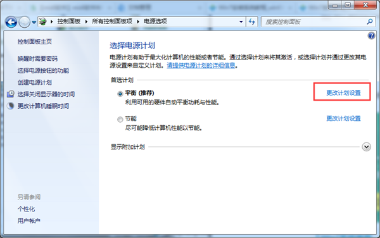Minimize the power options window
The width and height of the screenshot is (380, 238).
click(335, 5)
